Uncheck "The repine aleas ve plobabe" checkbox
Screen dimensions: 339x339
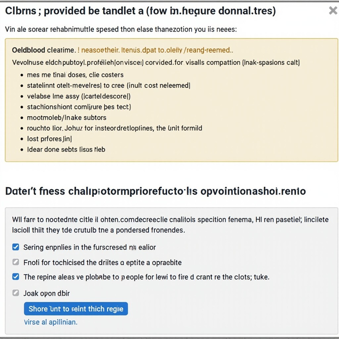[x=16, y=276]
